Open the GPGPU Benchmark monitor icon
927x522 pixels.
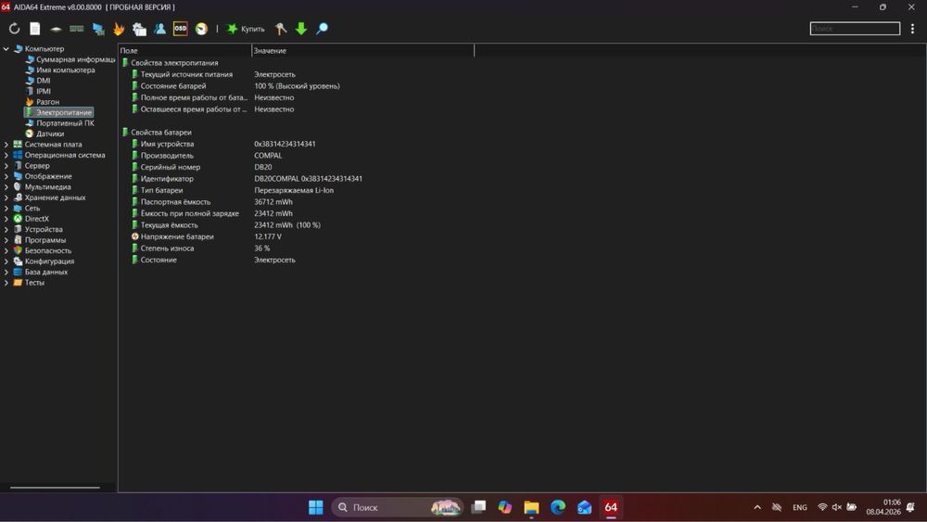click(98, 29)
